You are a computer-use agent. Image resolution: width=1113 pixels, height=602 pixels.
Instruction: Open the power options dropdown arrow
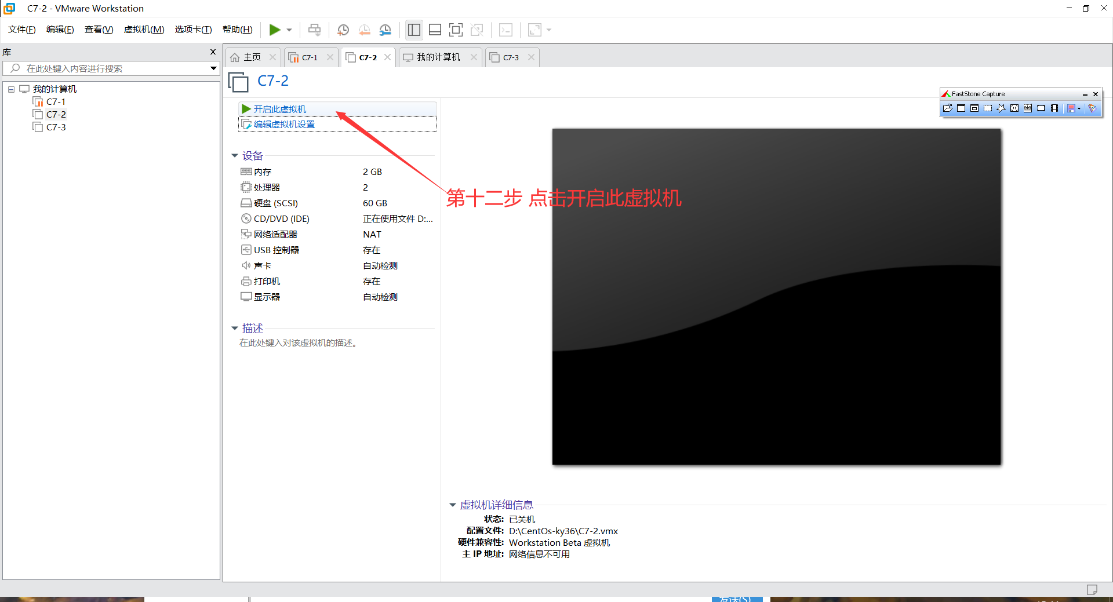pyautogui.click(x=289, y=30)
